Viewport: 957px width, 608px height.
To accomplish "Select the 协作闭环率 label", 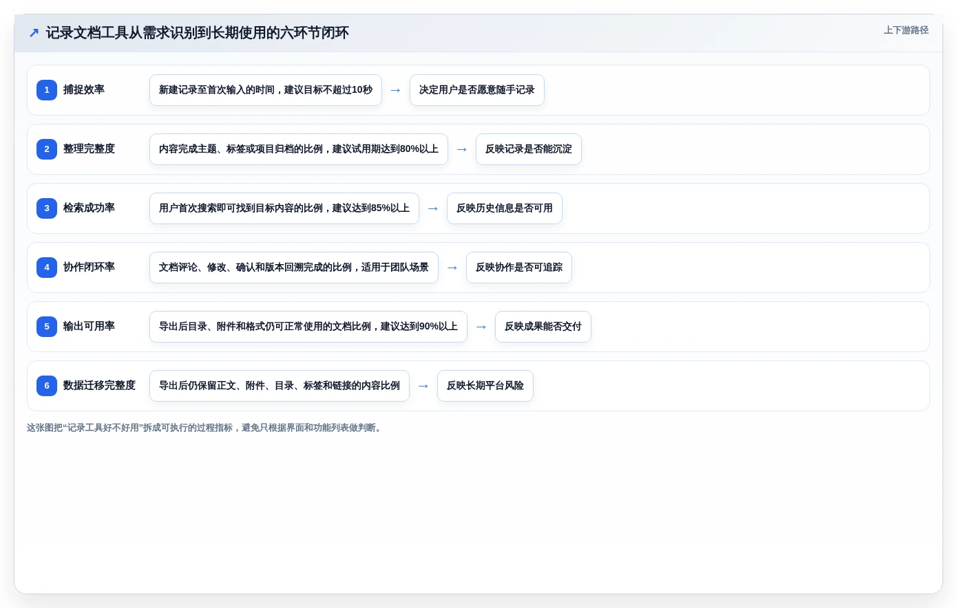I will coord(90,267).
